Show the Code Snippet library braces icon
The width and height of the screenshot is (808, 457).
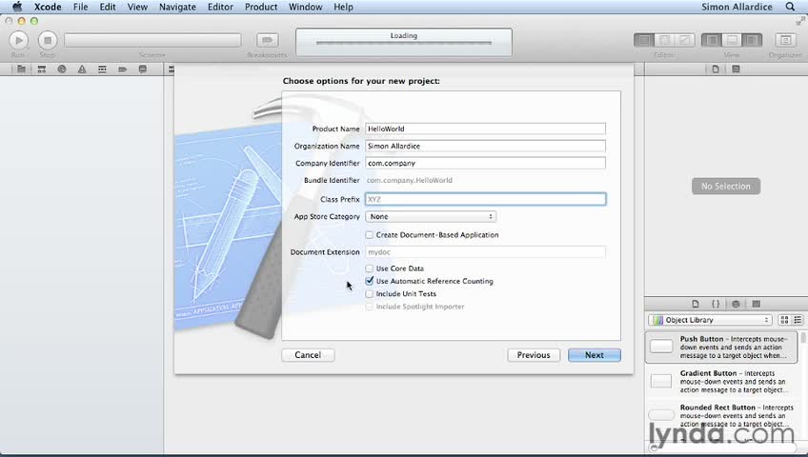click(716, 304)
